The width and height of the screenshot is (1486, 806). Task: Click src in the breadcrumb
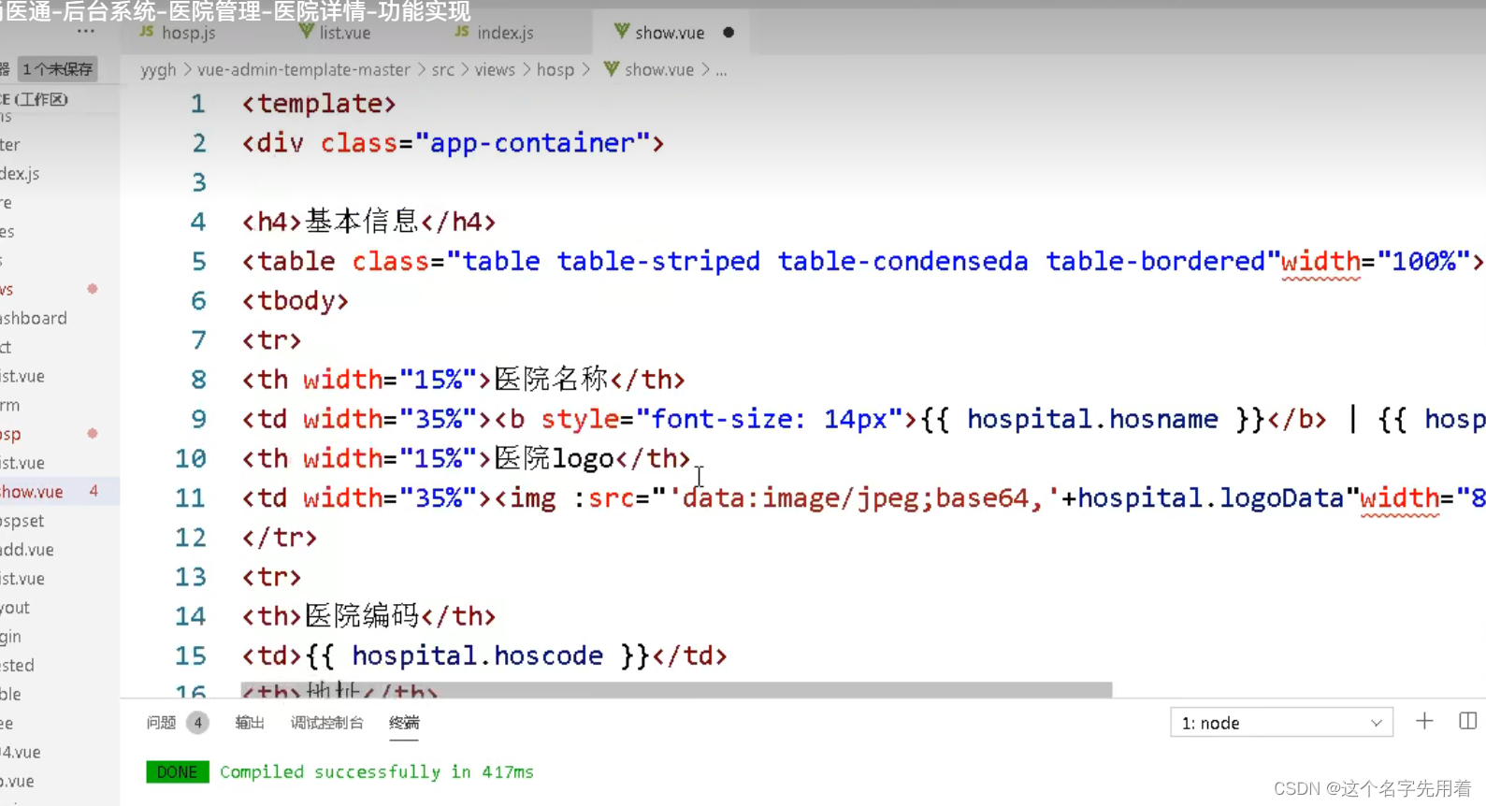point(443,70)
